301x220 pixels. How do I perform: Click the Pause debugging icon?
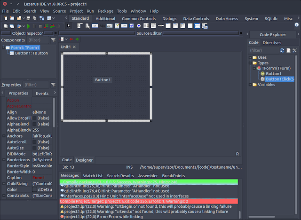click(34, 26)
